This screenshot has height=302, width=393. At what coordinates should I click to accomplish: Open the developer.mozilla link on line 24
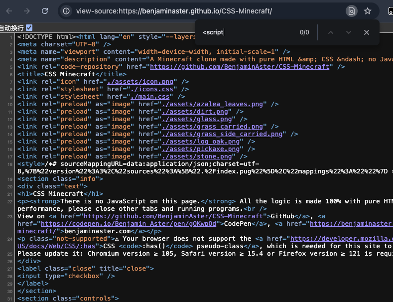(x=342, y=239)
